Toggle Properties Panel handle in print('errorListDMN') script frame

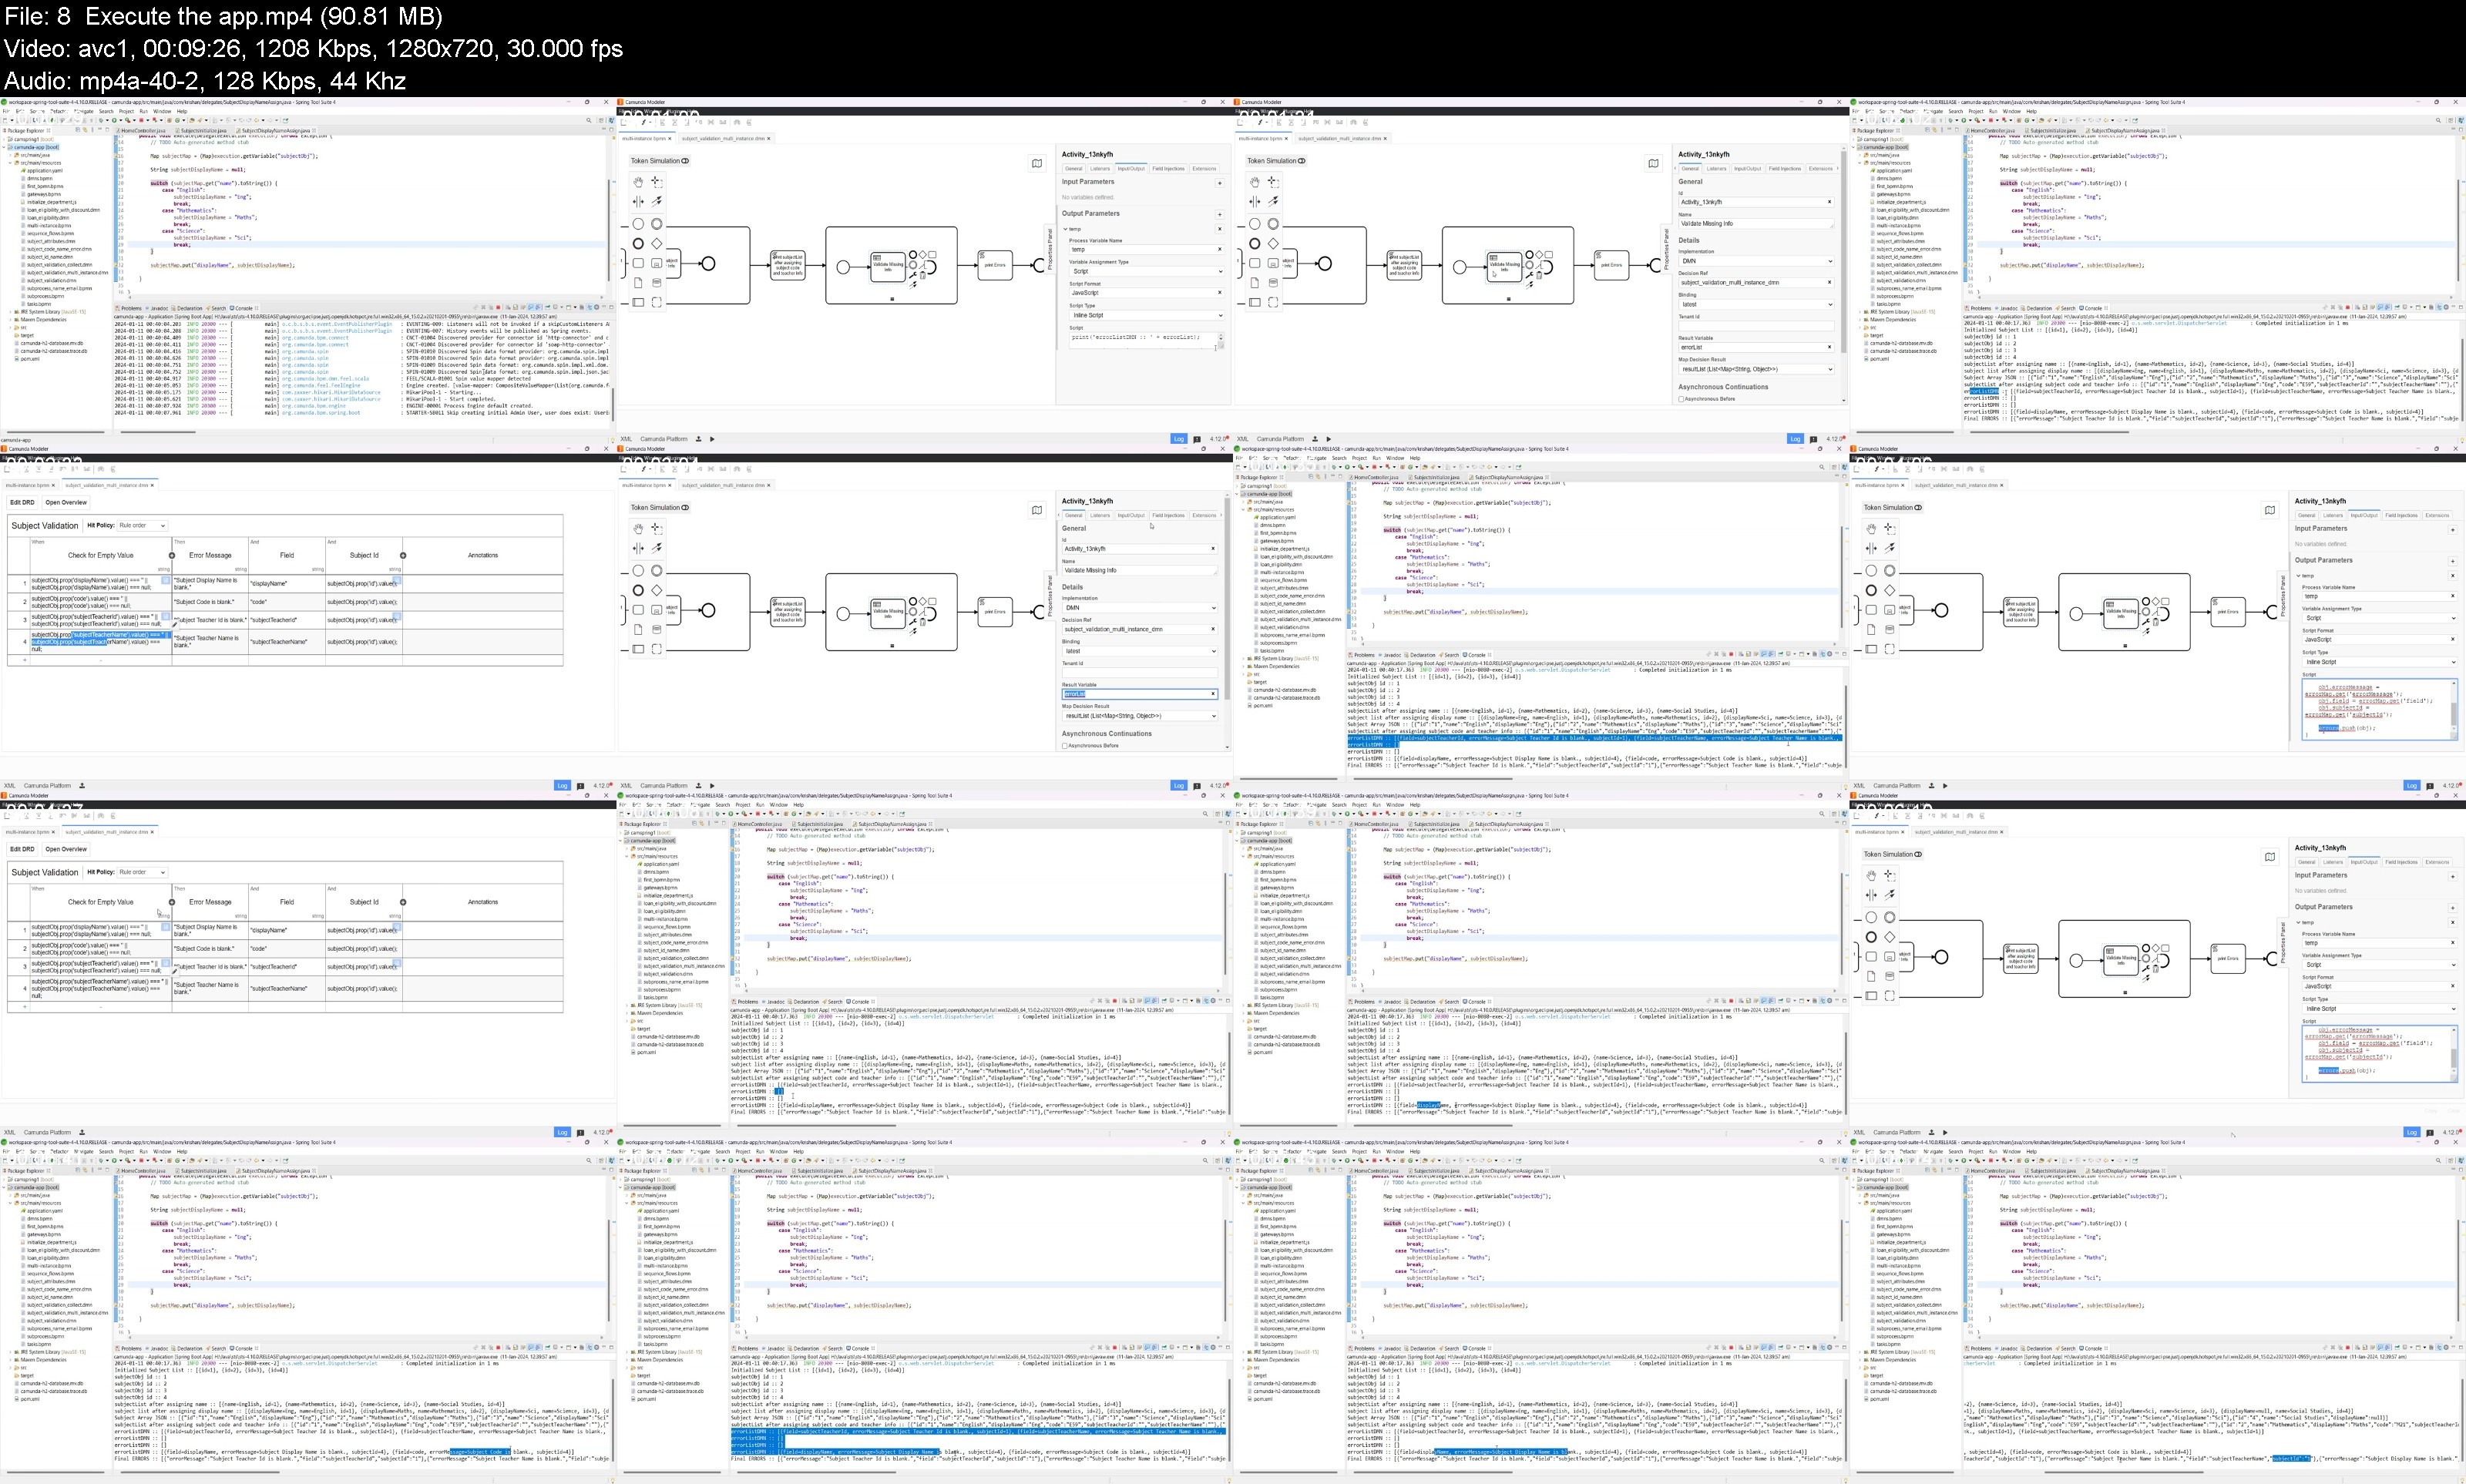(x=1050, y=250)
